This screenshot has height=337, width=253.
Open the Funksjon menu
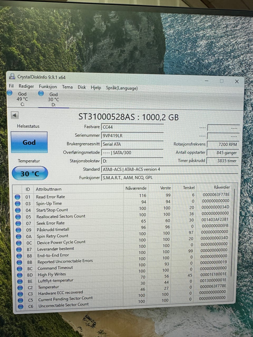point(48,86)
